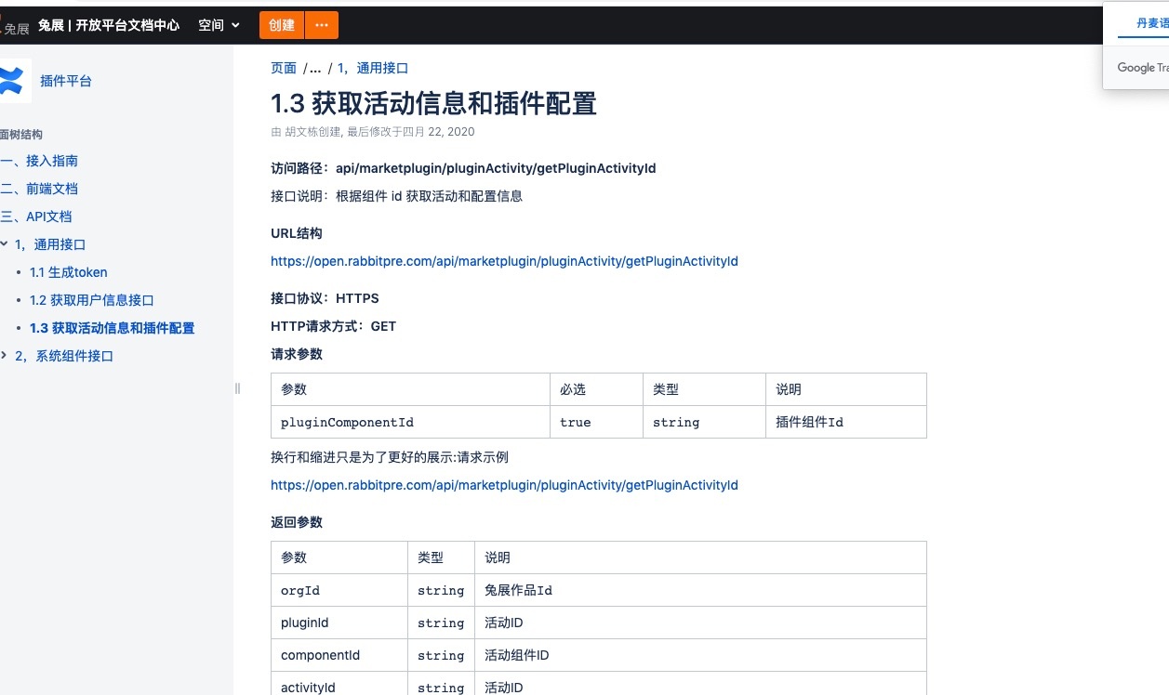Click the page title 1.3 获取活动信息和插件配置
Viewport: 1169px width, 695px height.
pyautogui.click(x=433, y=103)
